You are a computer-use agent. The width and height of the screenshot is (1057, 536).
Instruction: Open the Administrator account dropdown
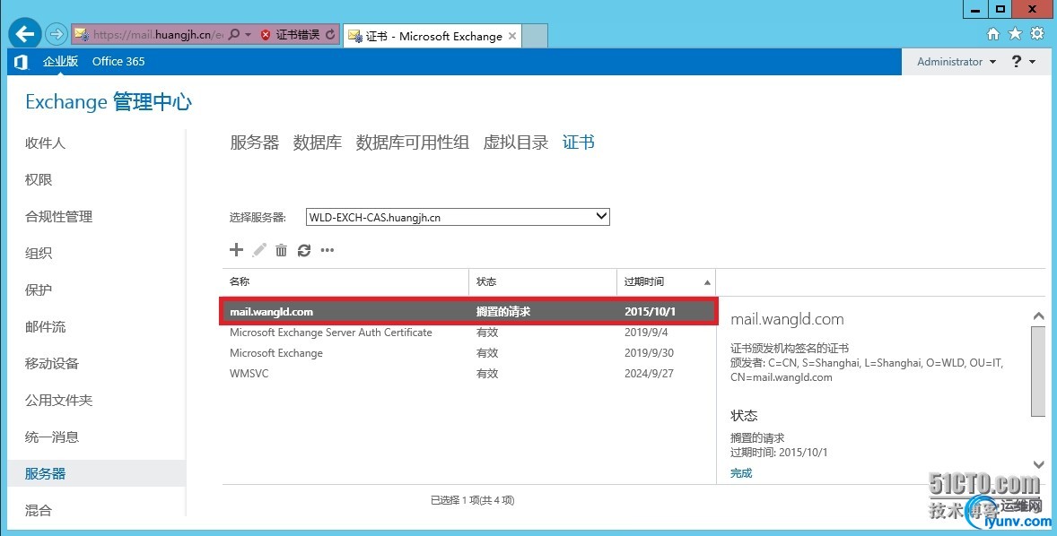point(957,61)
